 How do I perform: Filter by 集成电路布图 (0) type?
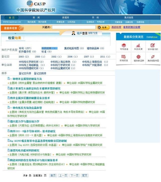click(x=74, y=48)
